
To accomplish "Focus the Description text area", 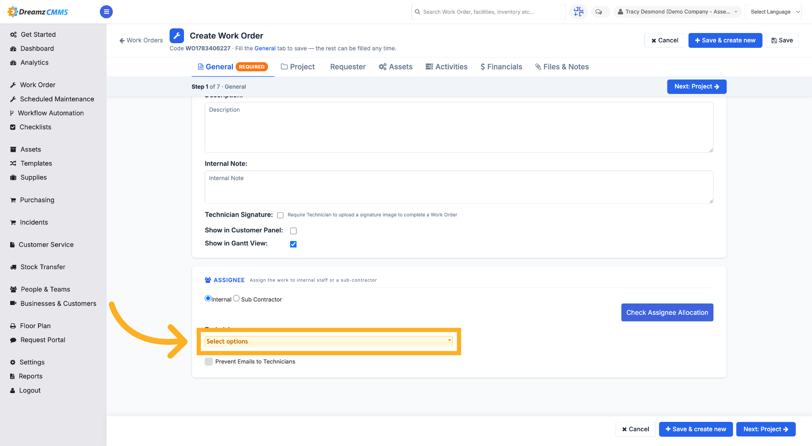I will 459,127.
